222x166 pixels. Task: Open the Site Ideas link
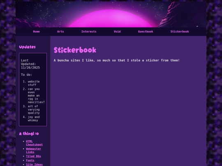pyautogui.click(x=34, y=164)
